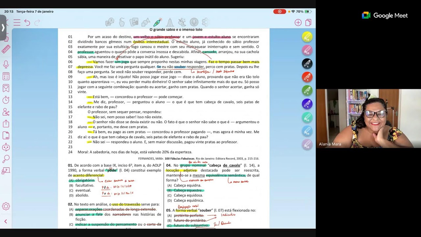Click answer option '(C) eventual.'
421x237 pixels.
point(80,190)
